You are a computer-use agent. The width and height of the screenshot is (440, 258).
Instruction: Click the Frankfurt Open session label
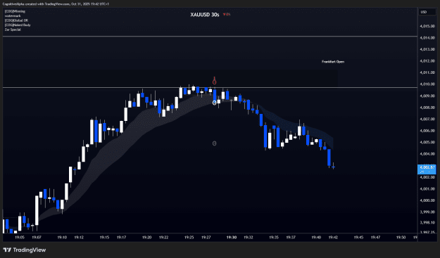[333, 62]
